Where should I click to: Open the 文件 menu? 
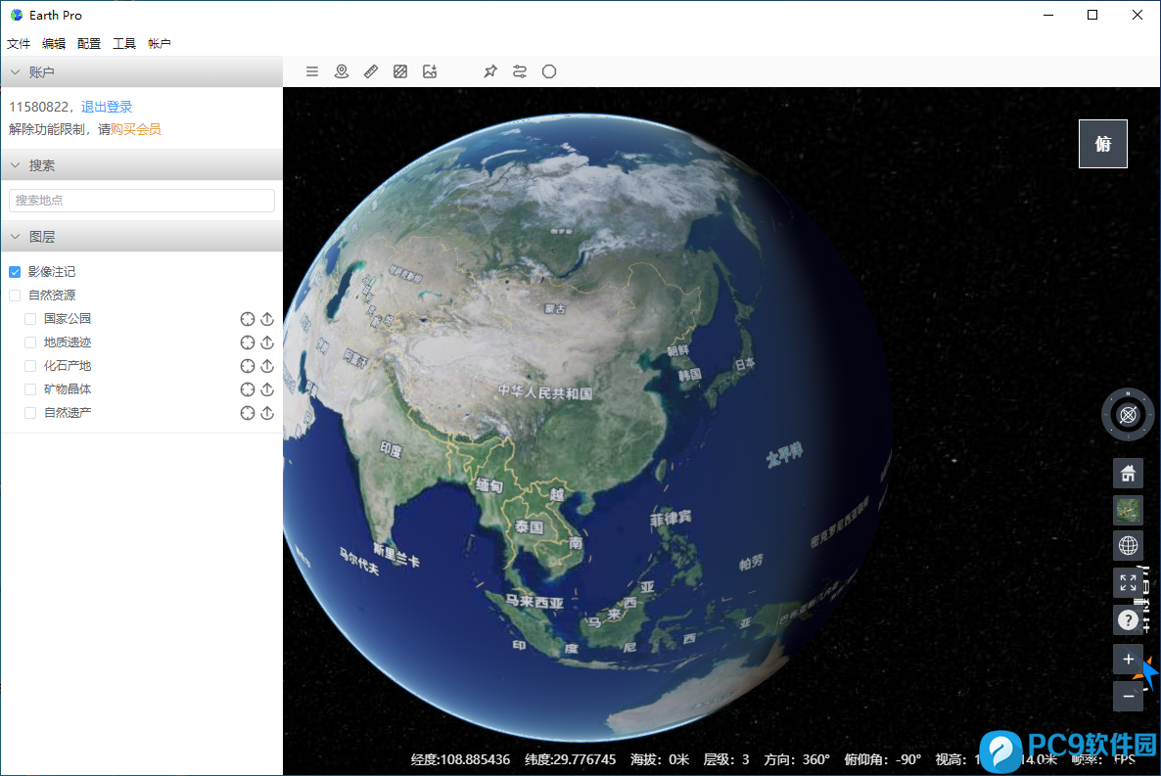click(19, 44)
